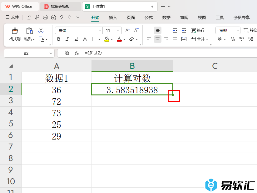Click the Format Painter (格式刷) icon
The height and width of the screenshot is (193, 257).
(x=15, y=31)
